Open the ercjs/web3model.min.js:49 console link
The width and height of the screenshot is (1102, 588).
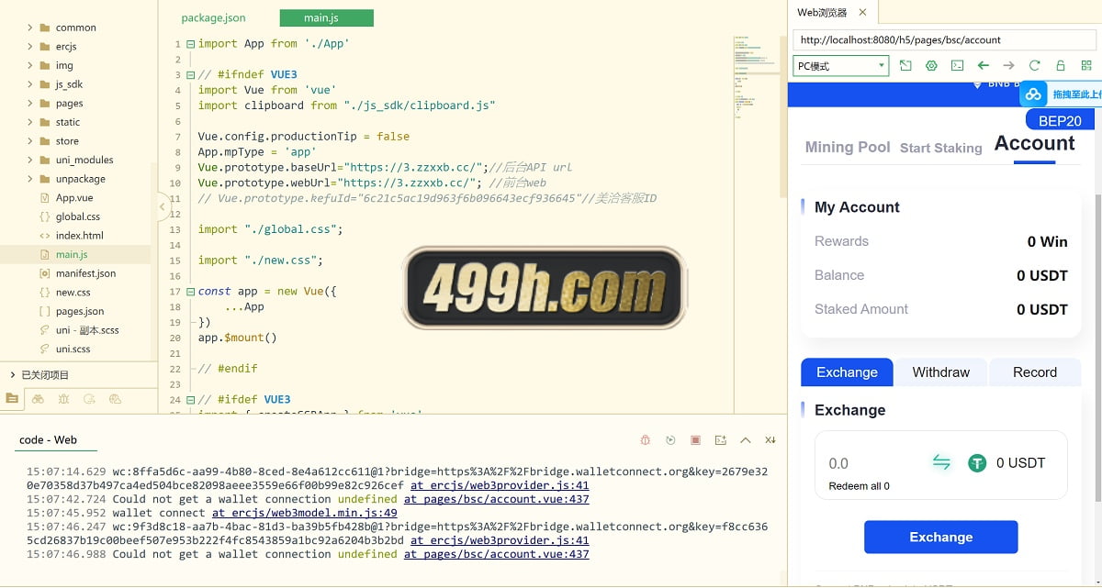pos(305,513)
